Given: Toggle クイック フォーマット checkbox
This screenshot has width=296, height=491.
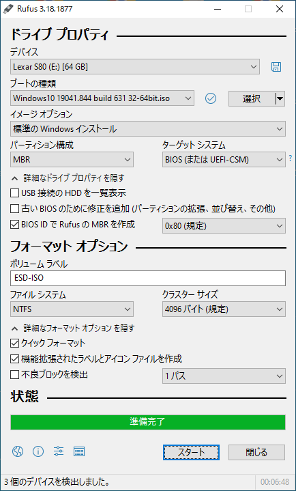Looking at the screenshot, I should tap(14, 343).
